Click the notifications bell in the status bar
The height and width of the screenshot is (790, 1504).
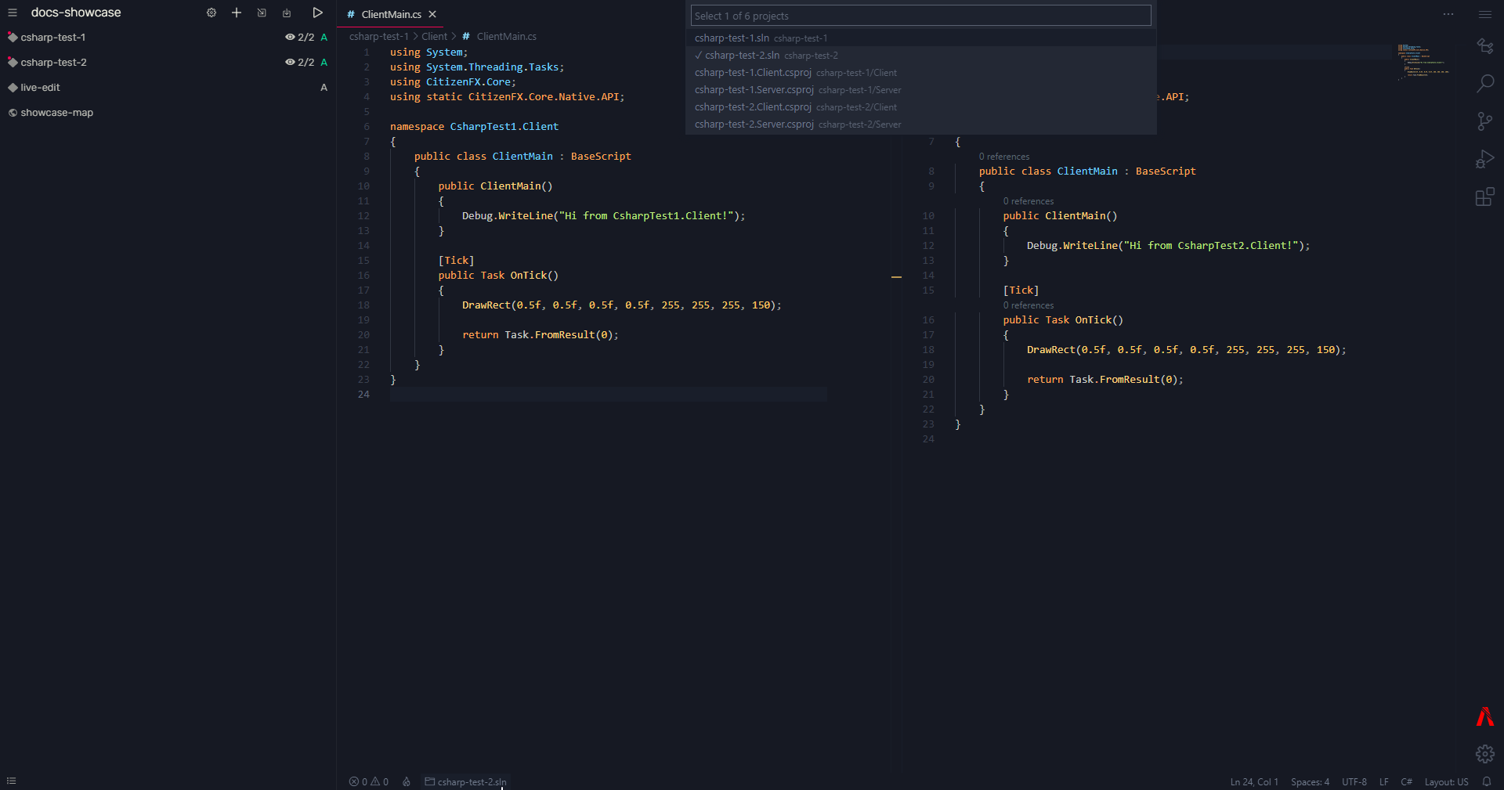point(1488,781)
